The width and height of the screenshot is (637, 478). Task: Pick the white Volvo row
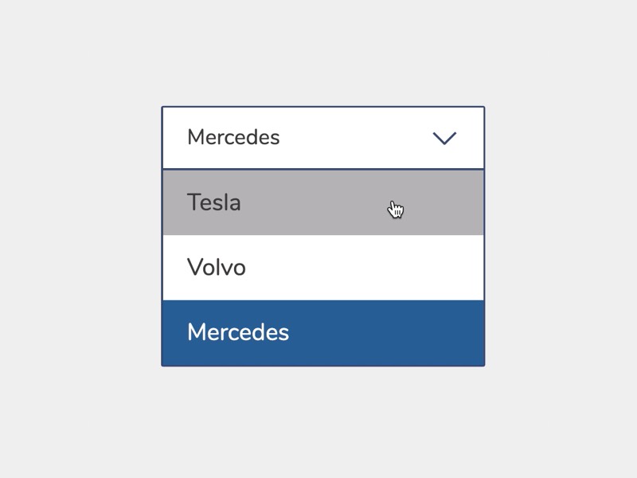tap(322, 268)
